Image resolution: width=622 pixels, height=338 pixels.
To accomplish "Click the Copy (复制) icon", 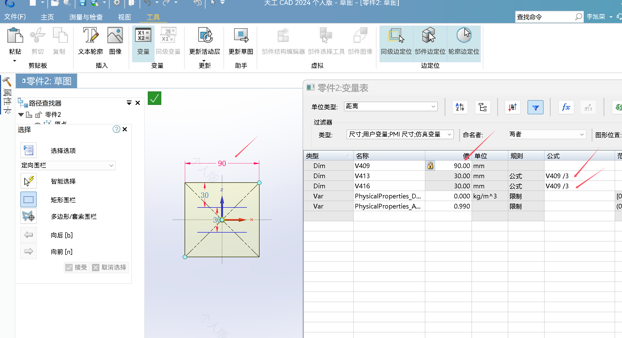I will tap(60, 35).
